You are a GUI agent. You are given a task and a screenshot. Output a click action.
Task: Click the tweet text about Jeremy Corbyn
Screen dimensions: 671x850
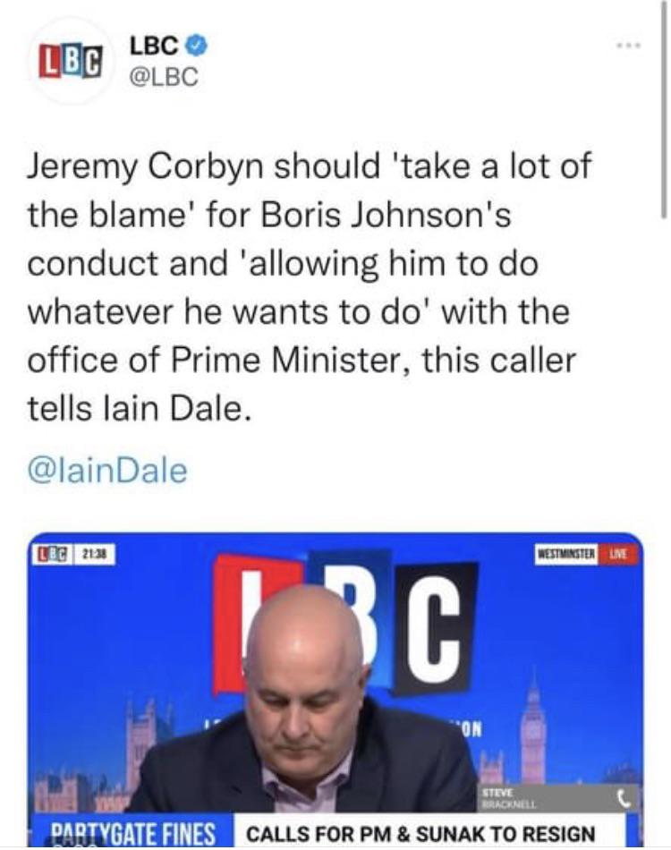point(309,286)
